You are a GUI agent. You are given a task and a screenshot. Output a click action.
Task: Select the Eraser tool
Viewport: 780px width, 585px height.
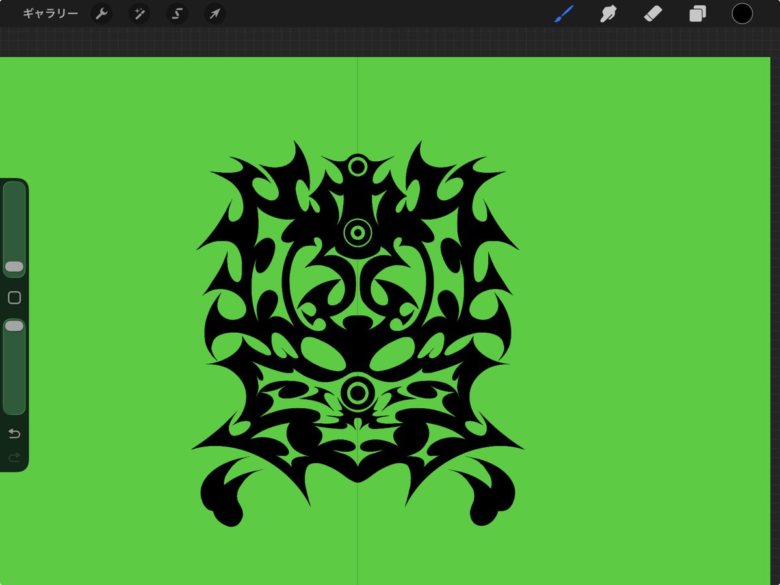[653, 14]
